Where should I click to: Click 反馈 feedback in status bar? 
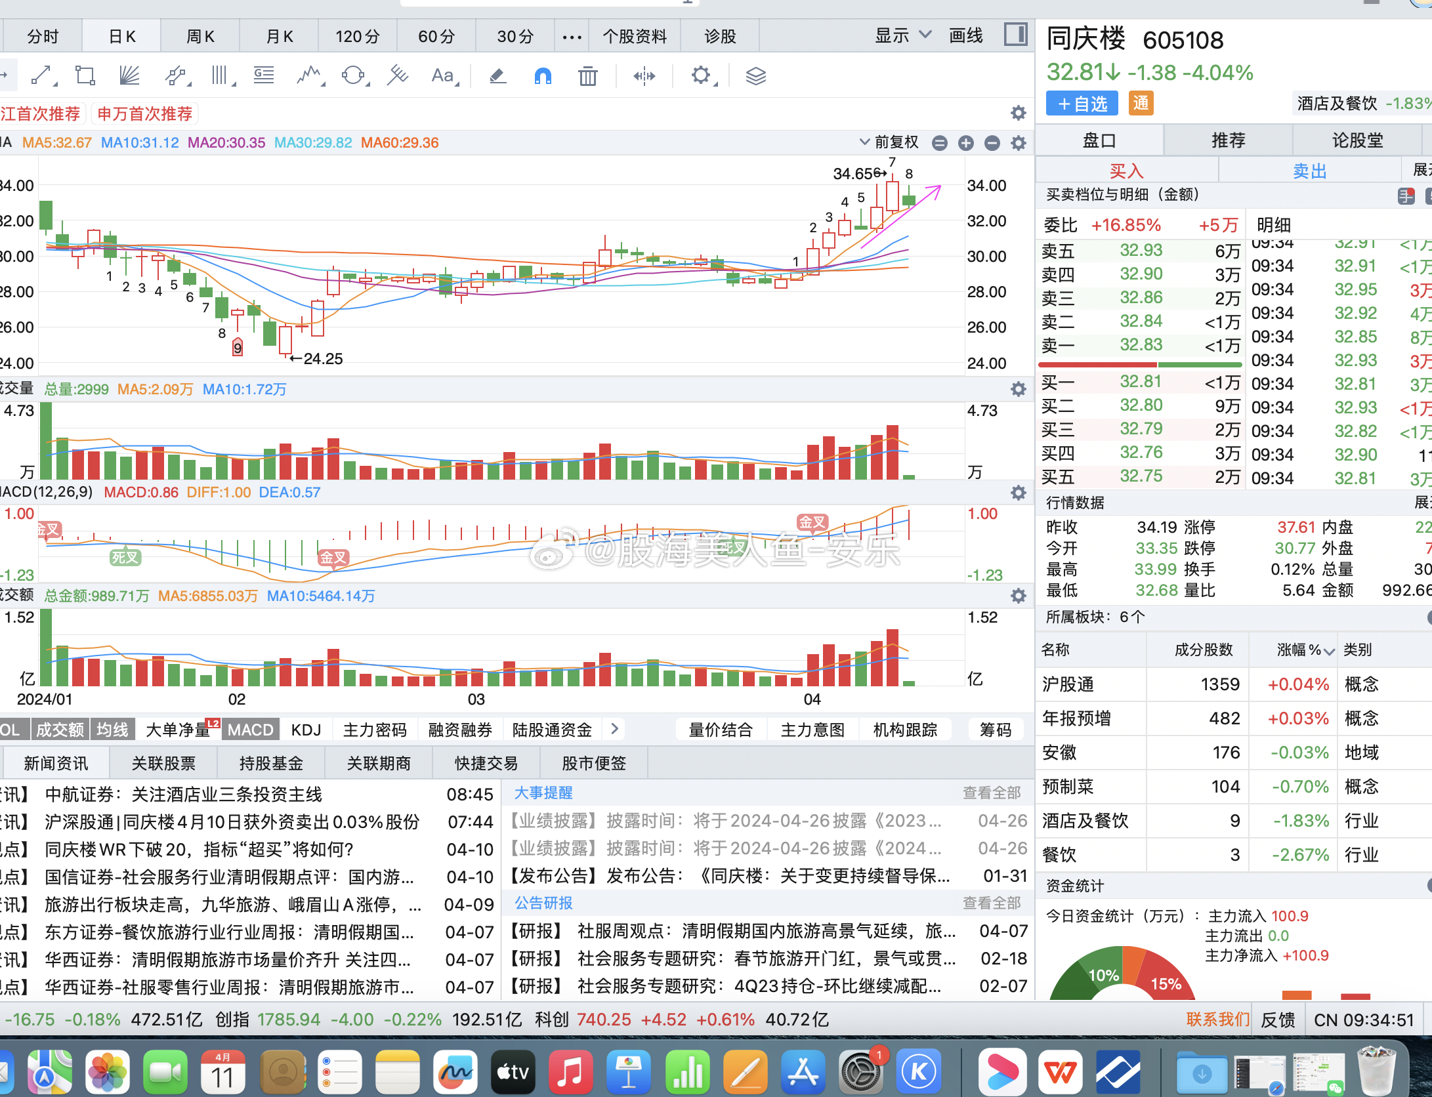[1278, 1020]
